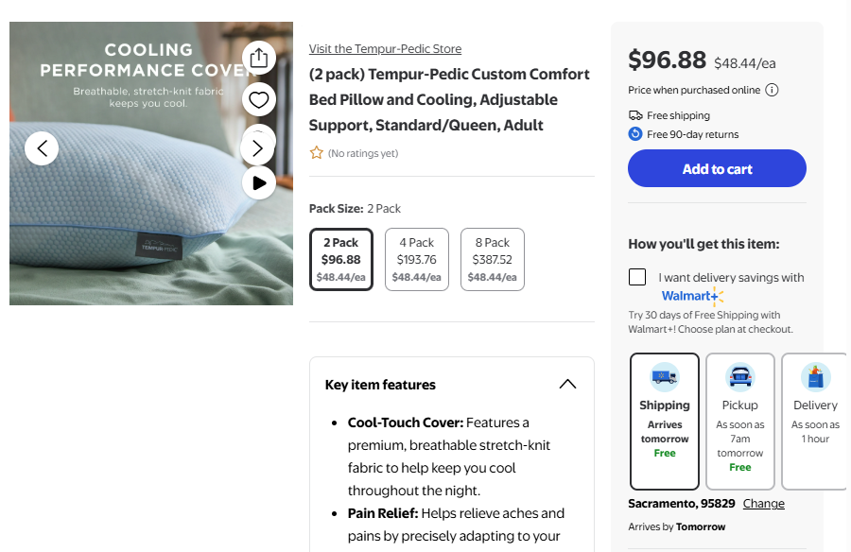Screen dimensions: 851x552
Task: Choose the Pickup fulfillment option
Action: click(740, 421)
